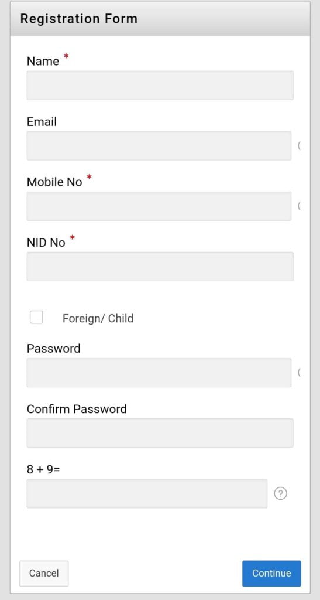Click the NID No field label
Viewport: 320px width, 600px height.
(46, 242)
